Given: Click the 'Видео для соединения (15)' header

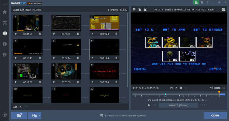Looking at the screenshot, I should [x=27, y=10].
